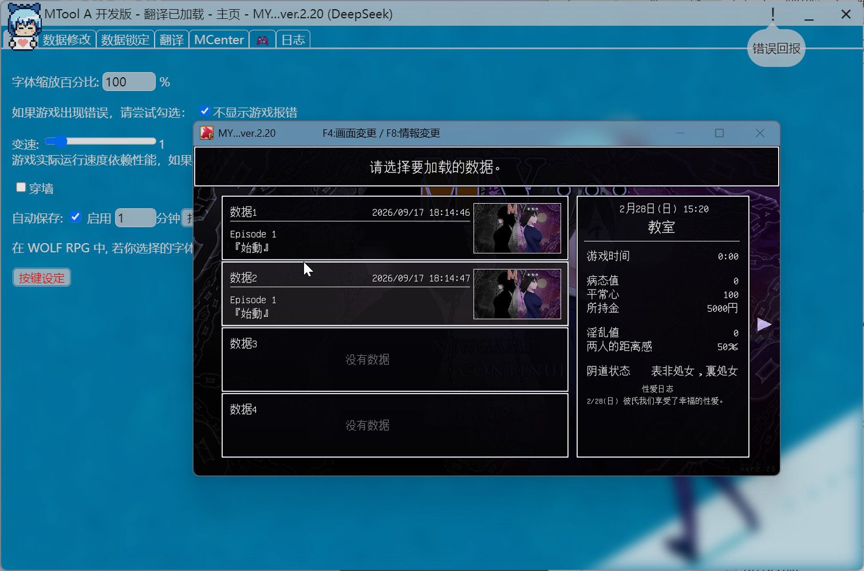Maximize the MY ver.2.20 game window
This screenshot has width=864, height=571.
[x=720, y=133]
